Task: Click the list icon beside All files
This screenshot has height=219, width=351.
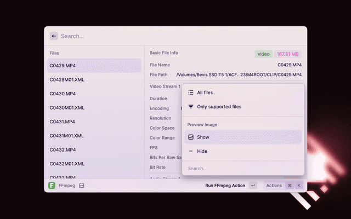Action: (x=191, y=93)
